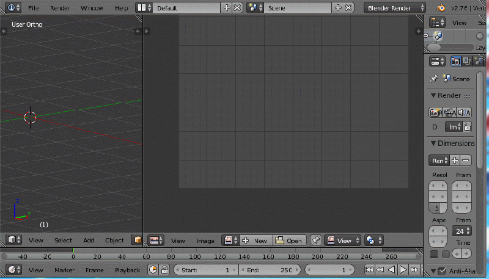Play the animation in reverse
Image resolution: width=489 pixels, height=279 pixels.
point(391,270)
